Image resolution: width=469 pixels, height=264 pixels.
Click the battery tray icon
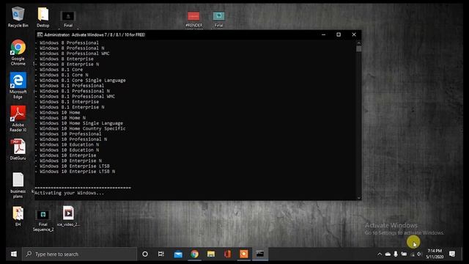pos(404,254)
